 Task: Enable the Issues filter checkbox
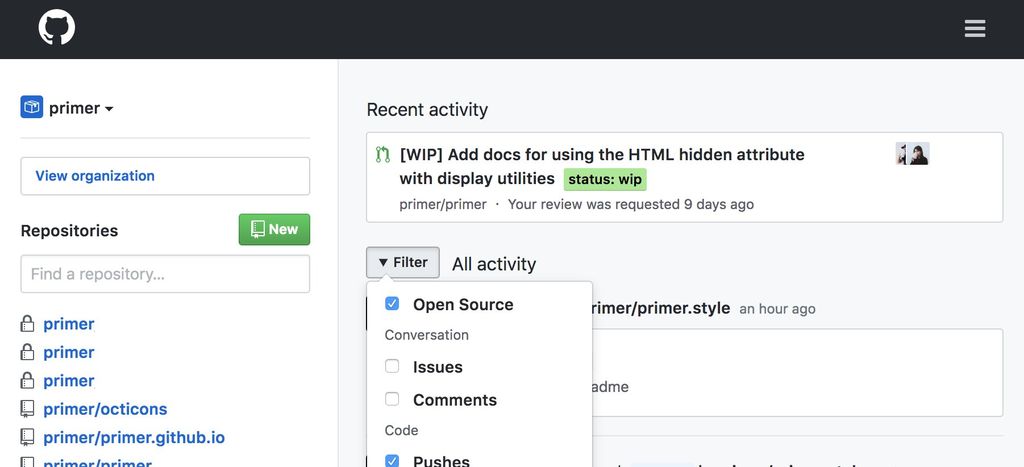pos(392,366)
